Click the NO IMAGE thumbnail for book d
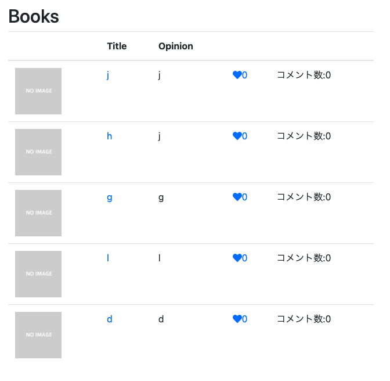Image resolution: width=390 pixels, height=381 pixels. [38, 335]
